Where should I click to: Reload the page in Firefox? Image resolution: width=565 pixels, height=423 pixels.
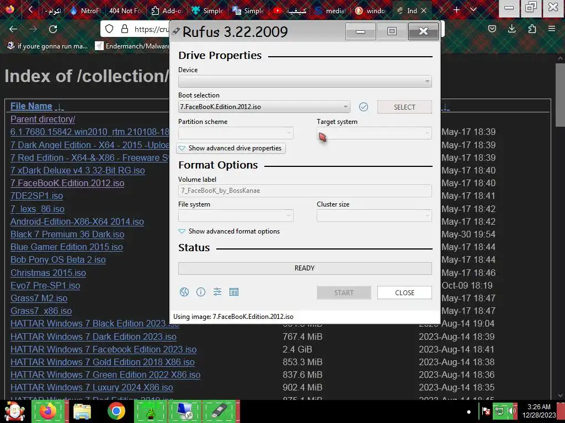[x=53, y=29]
